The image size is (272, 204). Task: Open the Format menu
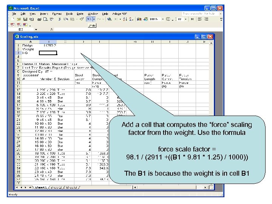click(57, 14)
